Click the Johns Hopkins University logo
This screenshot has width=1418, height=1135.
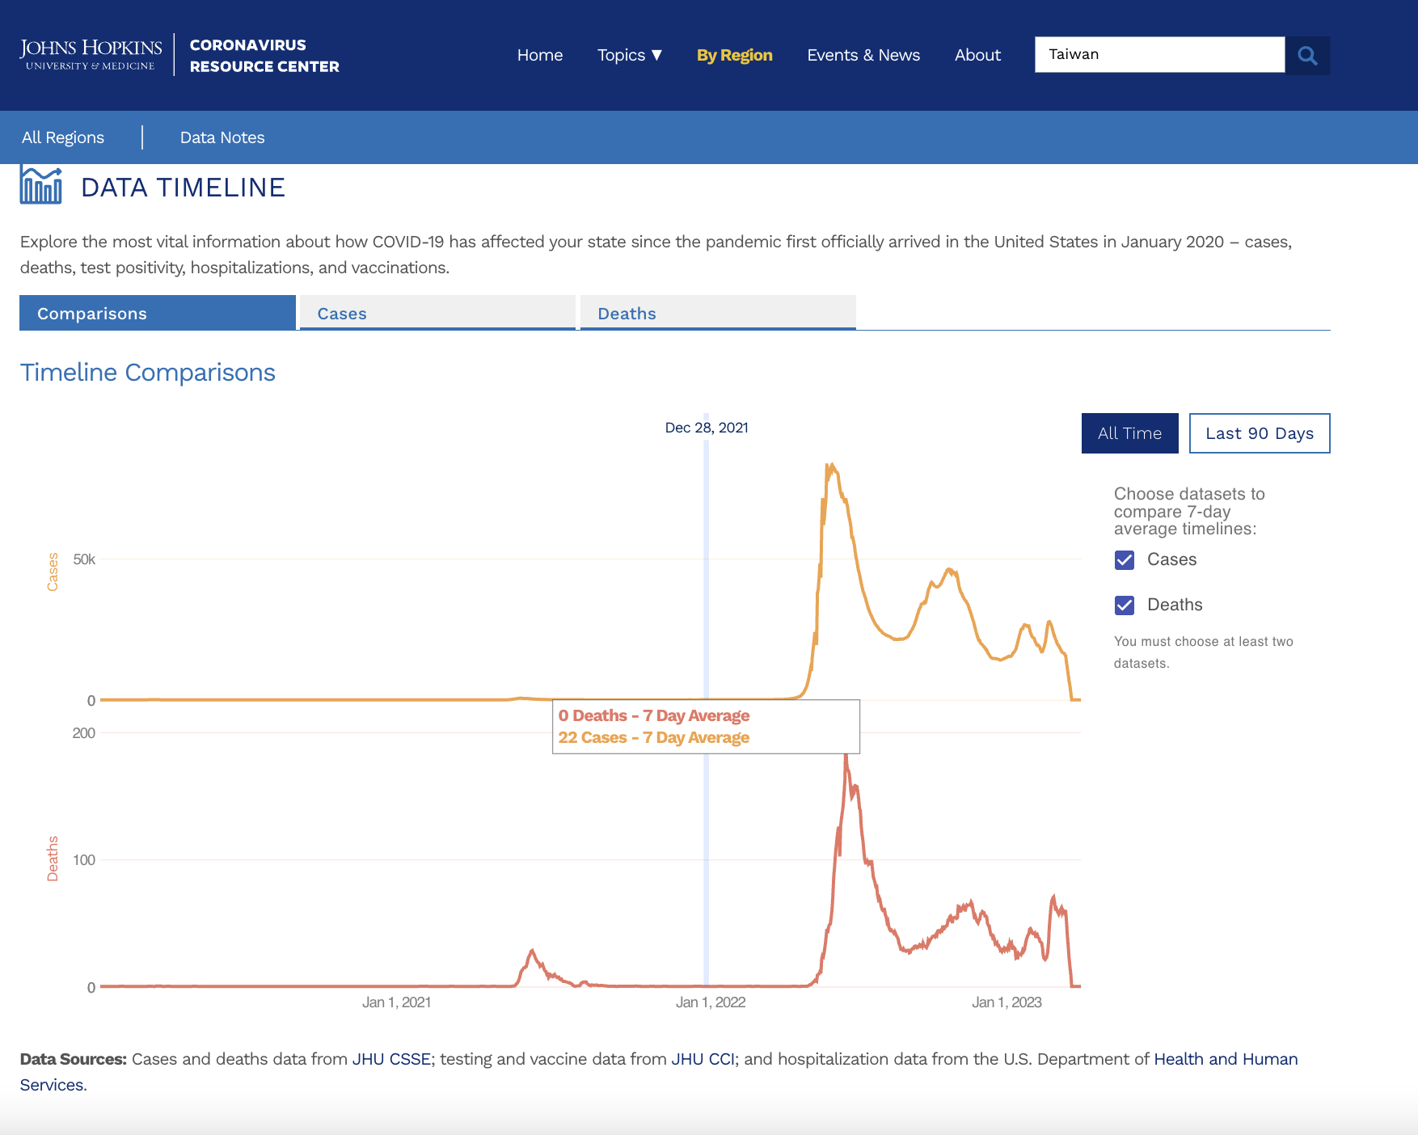tap(91, 54)
